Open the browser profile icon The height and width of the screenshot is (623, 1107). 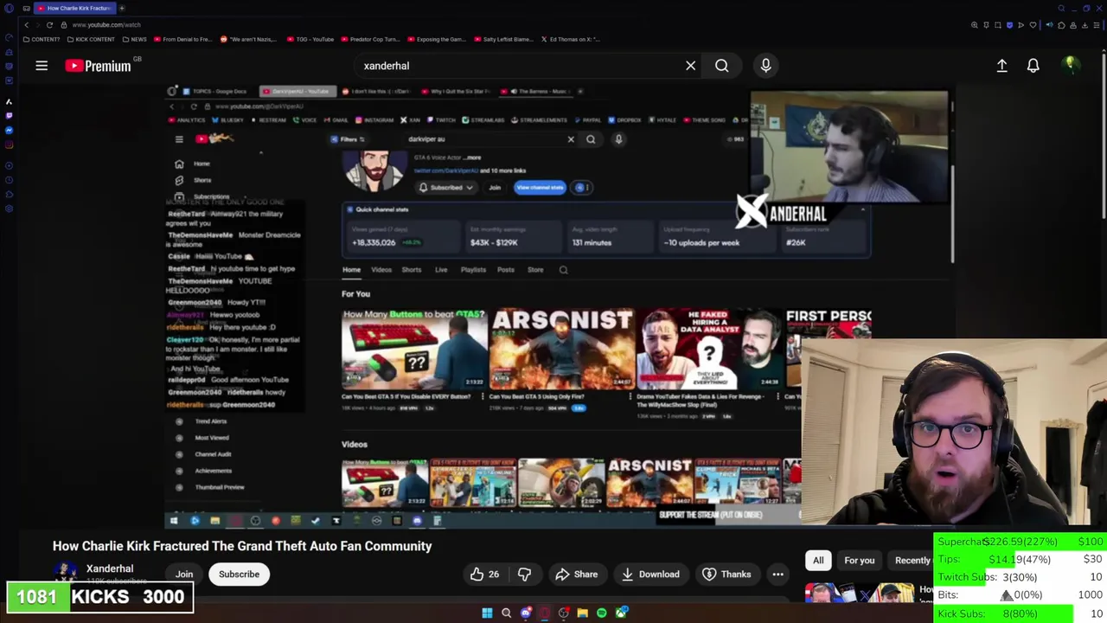coord(1073,25)
